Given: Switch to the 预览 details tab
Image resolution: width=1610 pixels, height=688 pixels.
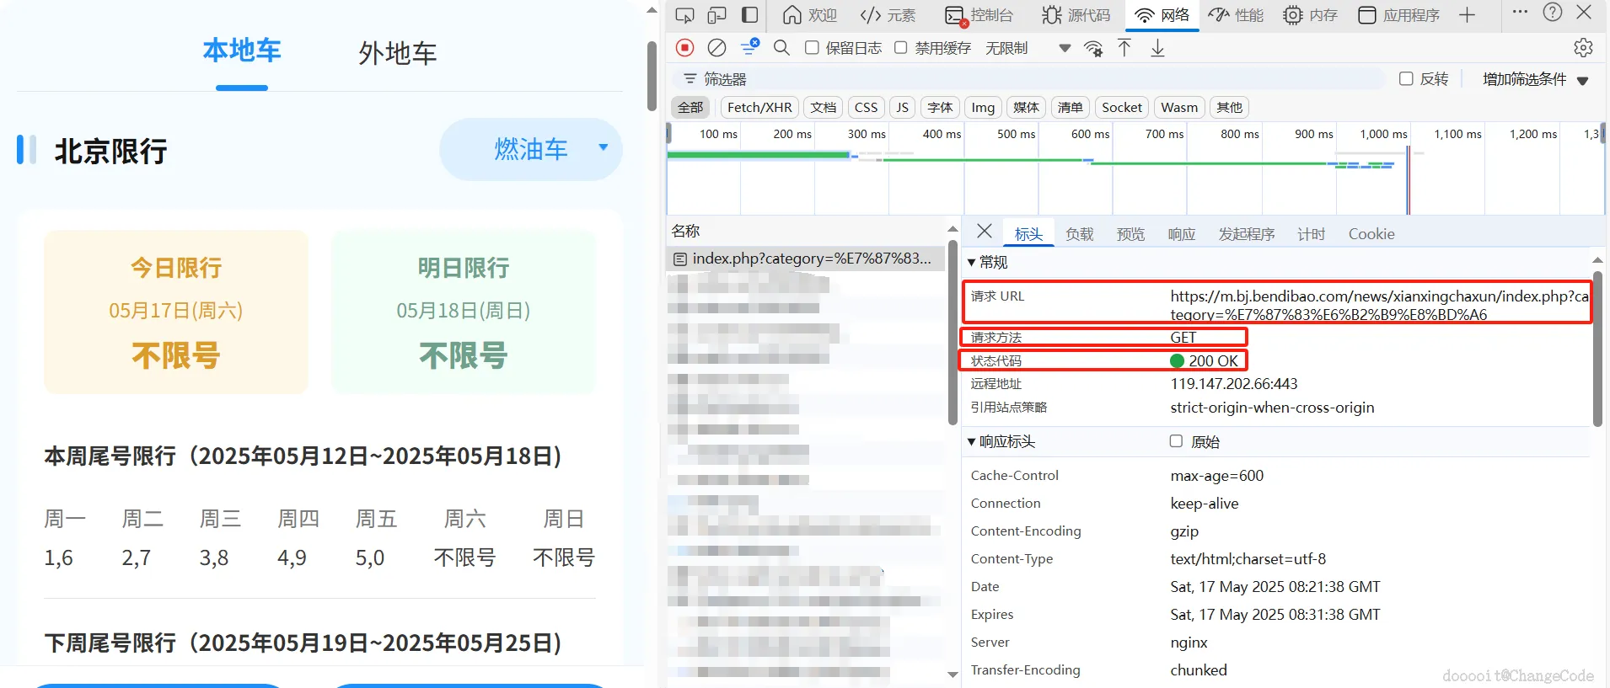Looking at the screenshot, I should (x=1130, y=234).
